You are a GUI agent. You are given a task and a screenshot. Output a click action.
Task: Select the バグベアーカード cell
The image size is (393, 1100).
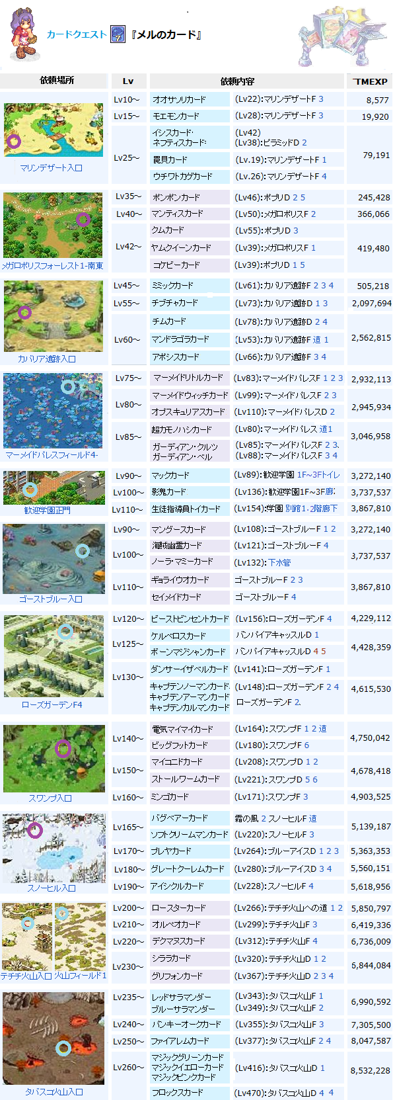click(x=190, y=819)
